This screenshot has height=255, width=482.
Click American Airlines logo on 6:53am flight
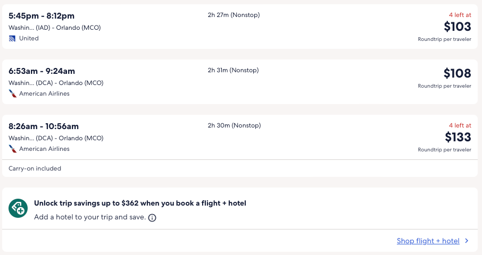[x=12, y=93]
